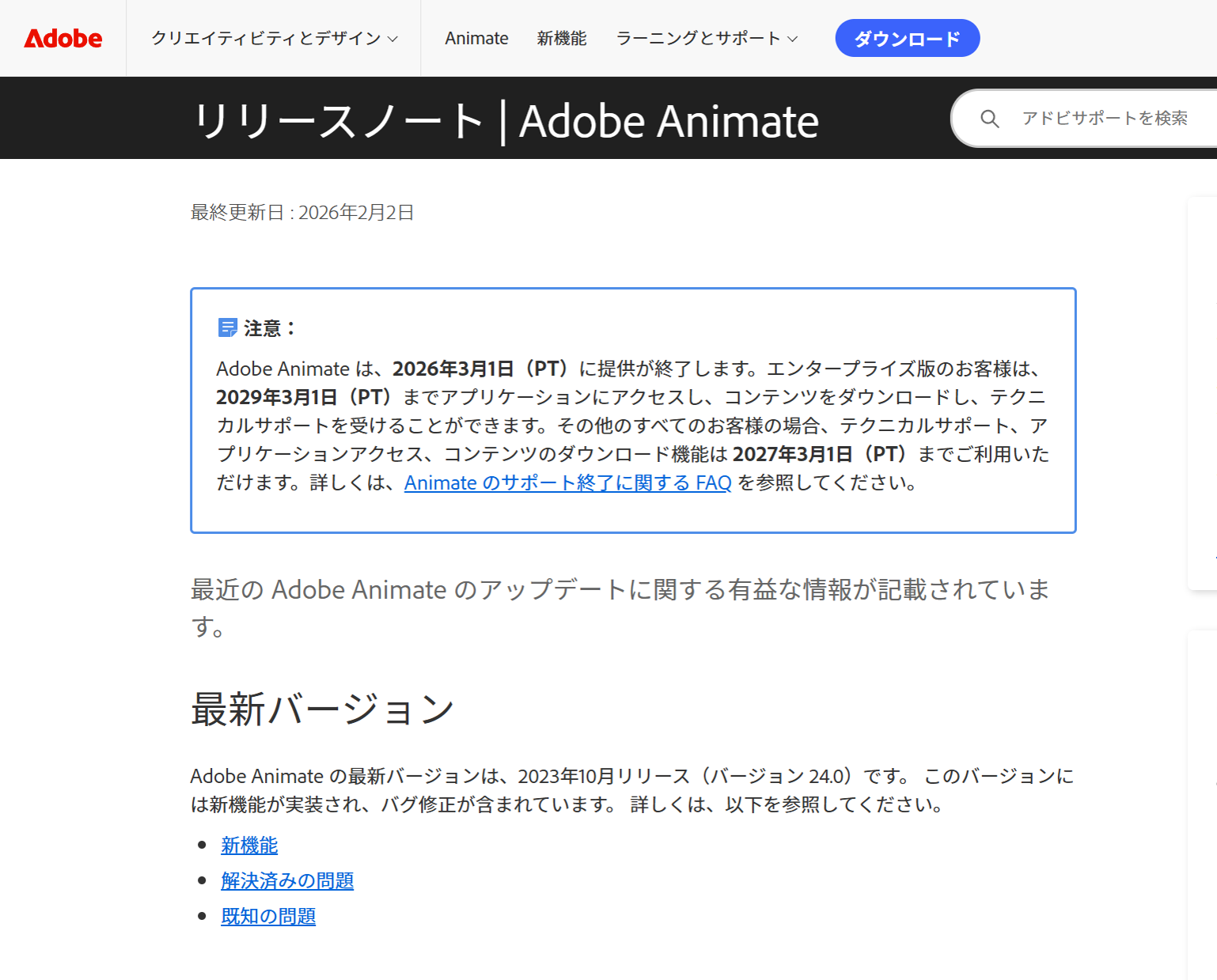Open the クリエイティビティとデザイン menu

(x=266, y=38)
